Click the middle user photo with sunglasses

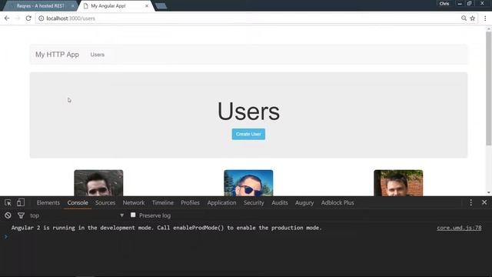click(248, 183)
